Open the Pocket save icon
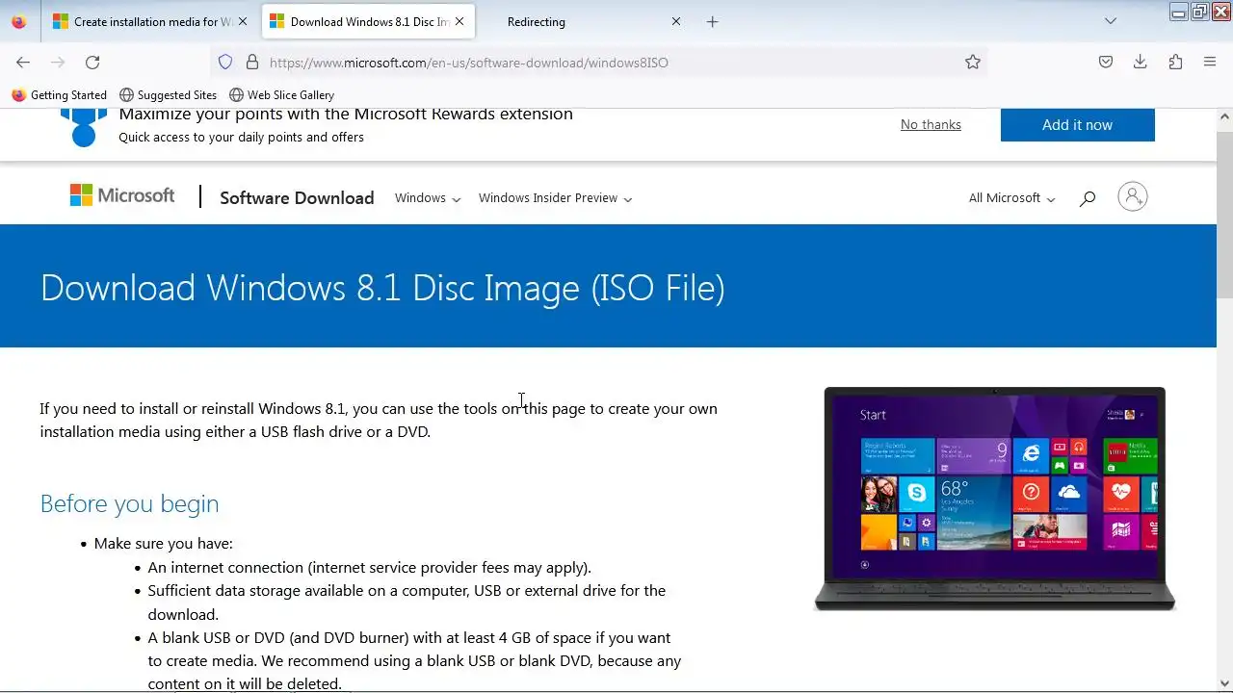This screenshot has height=693, width=1233. (x=1106, y=62)
